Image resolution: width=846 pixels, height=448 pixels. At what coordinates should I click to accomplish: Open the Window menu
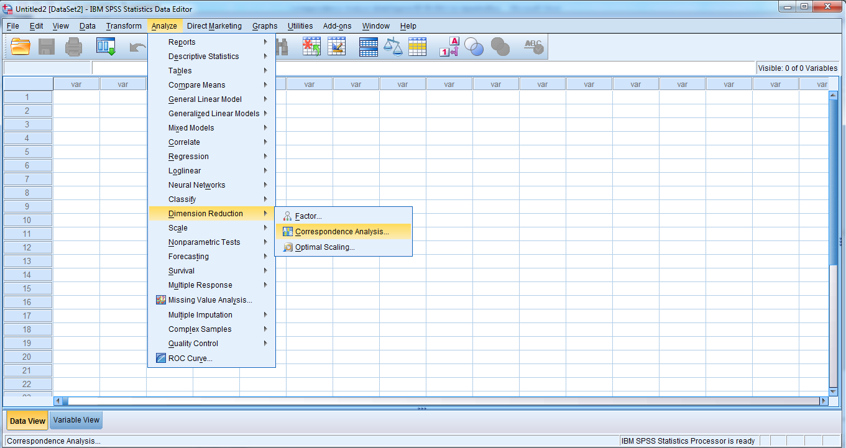376,26
